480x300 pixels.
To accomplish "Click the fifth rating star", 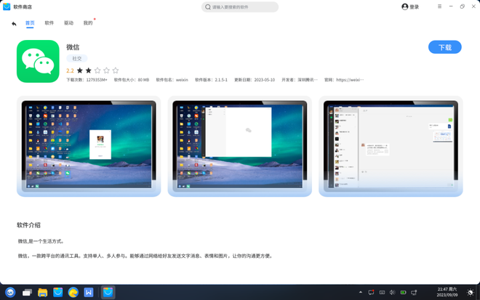I will [115, 70].
